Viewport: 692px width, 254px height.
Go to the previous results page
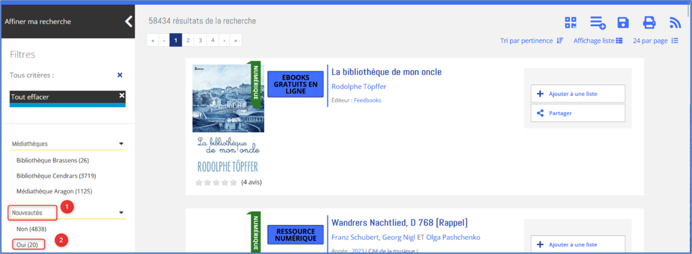pos(164,40)
